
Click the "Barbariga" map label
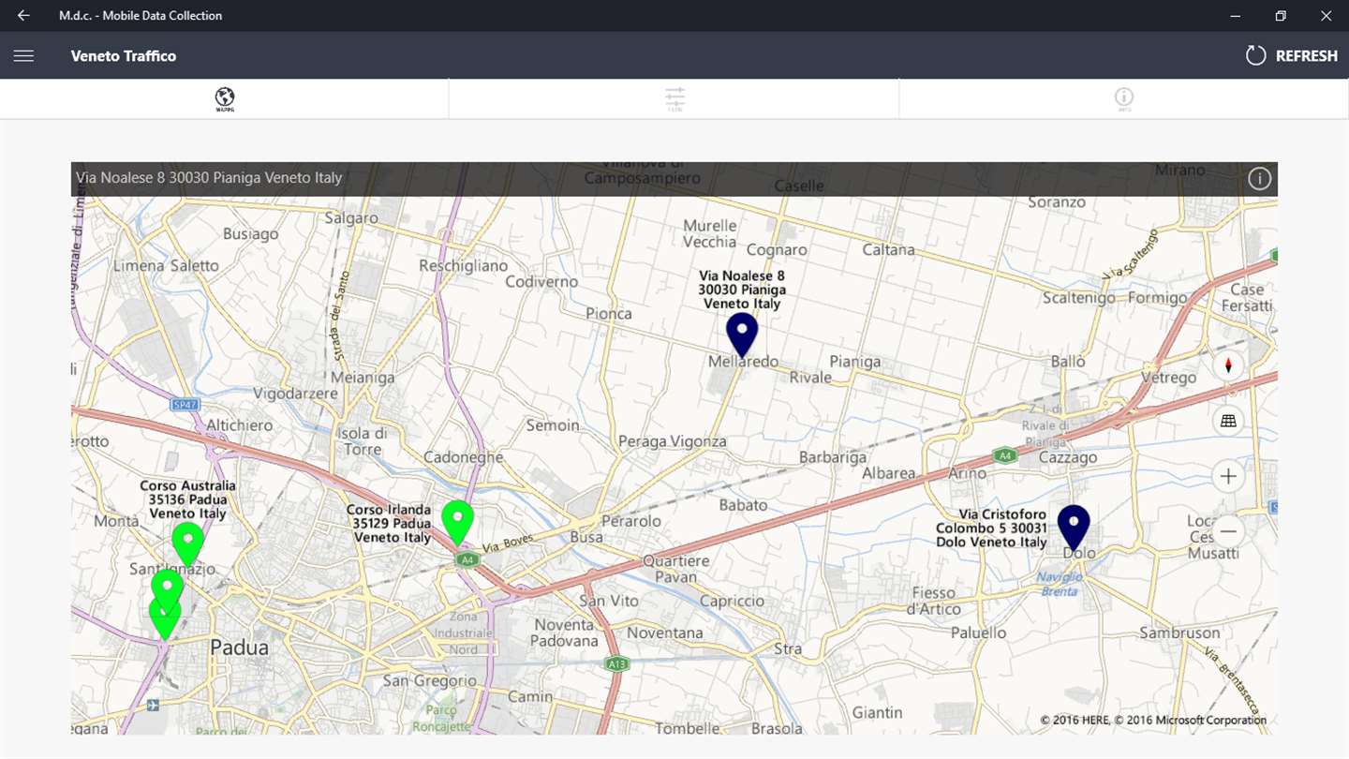coord(833,457)
